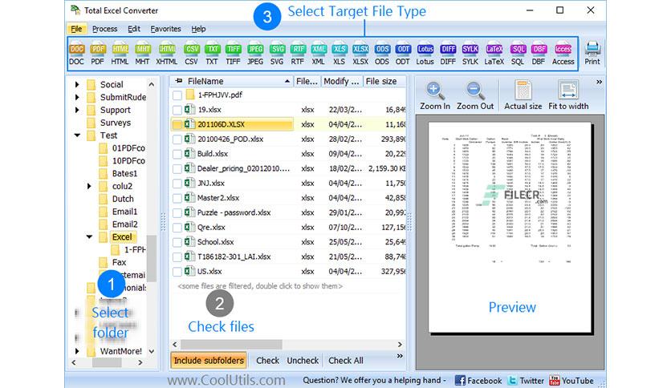671x388 pixels.
Task: Click the Print toolbar icon
Action: 592,54
